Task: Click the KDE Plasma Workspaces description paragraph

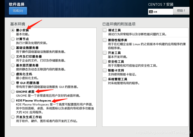Action: [55, 108]
